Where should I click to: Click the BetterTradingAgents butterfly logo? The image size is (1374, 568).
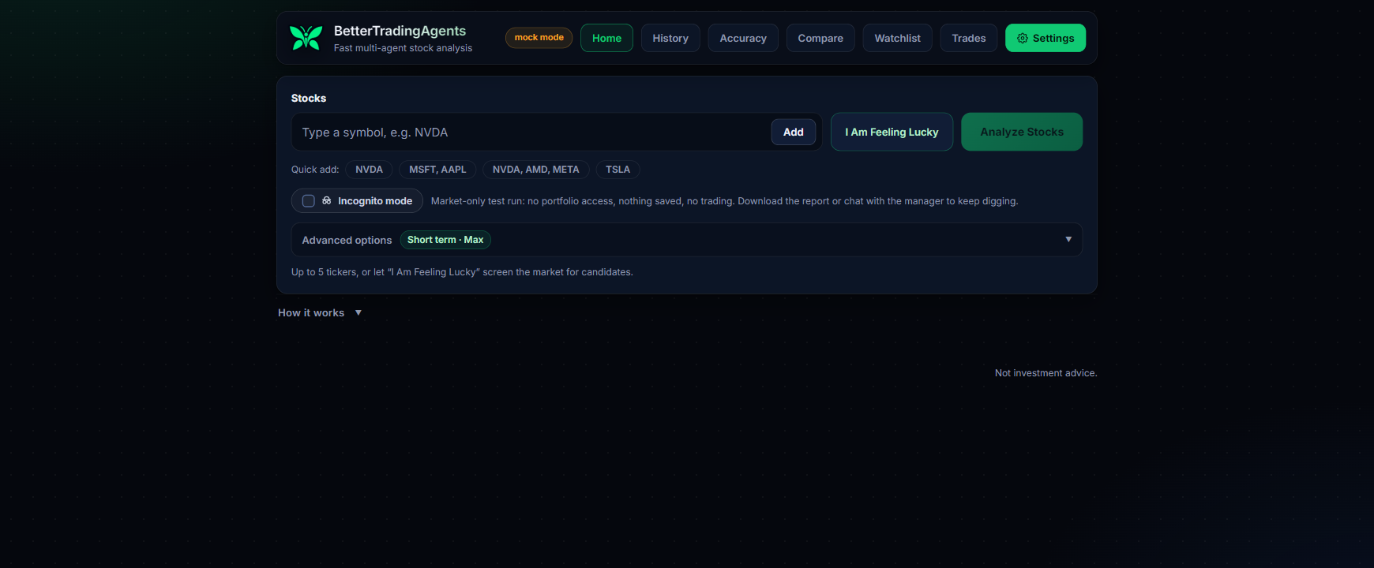tap(306, 38)
